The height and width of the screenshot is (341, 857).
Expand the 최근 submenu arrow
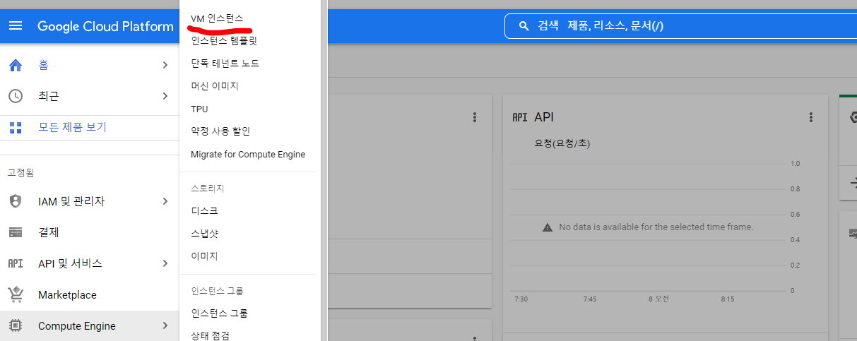point(165,96)
